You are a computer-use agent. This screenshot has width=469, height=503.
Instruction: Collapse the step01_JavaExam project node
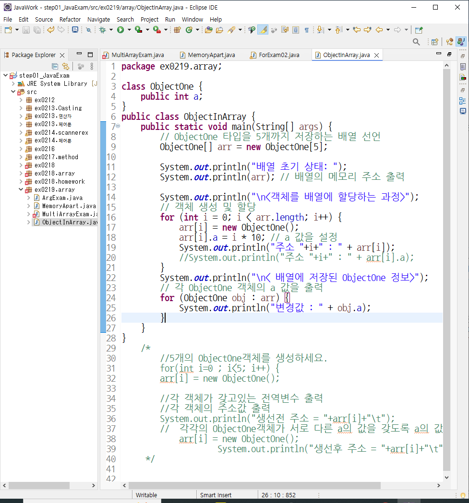pyautogui.click(x=5, y=75)
